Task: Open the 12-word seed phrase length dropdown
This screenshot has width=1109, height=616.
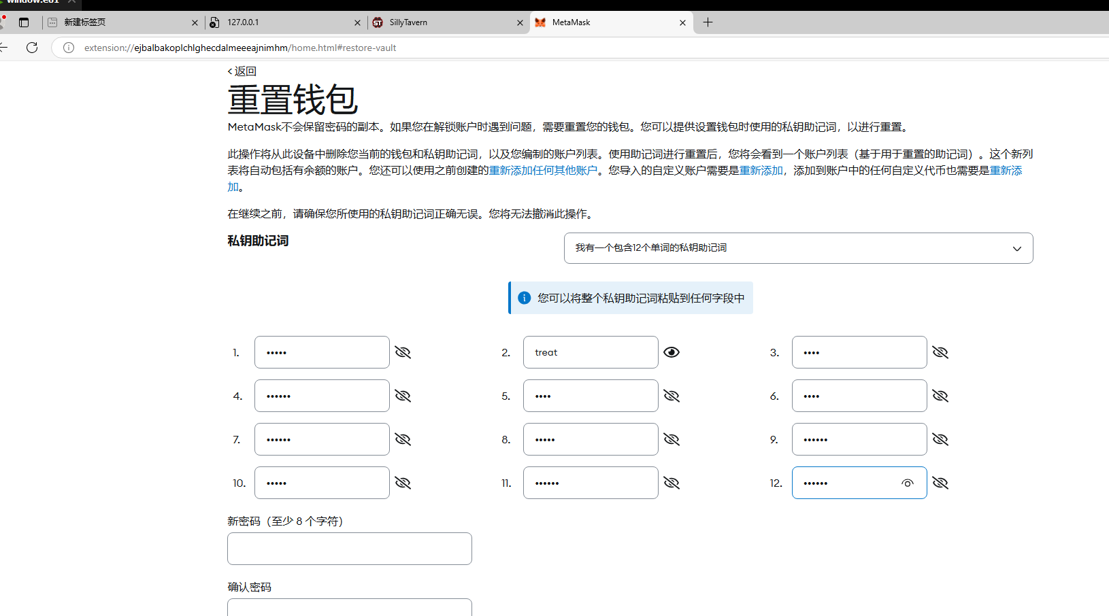Action: [x=798, y=248]
